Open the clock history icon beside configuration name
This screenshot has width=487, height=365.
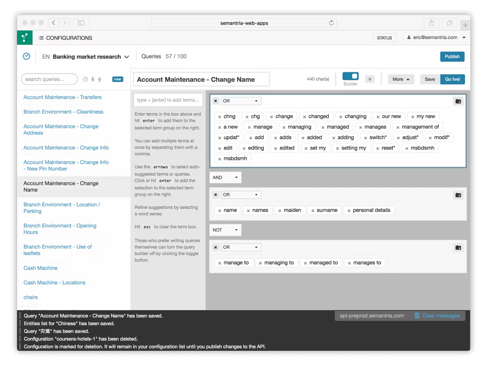click(26, 56)
